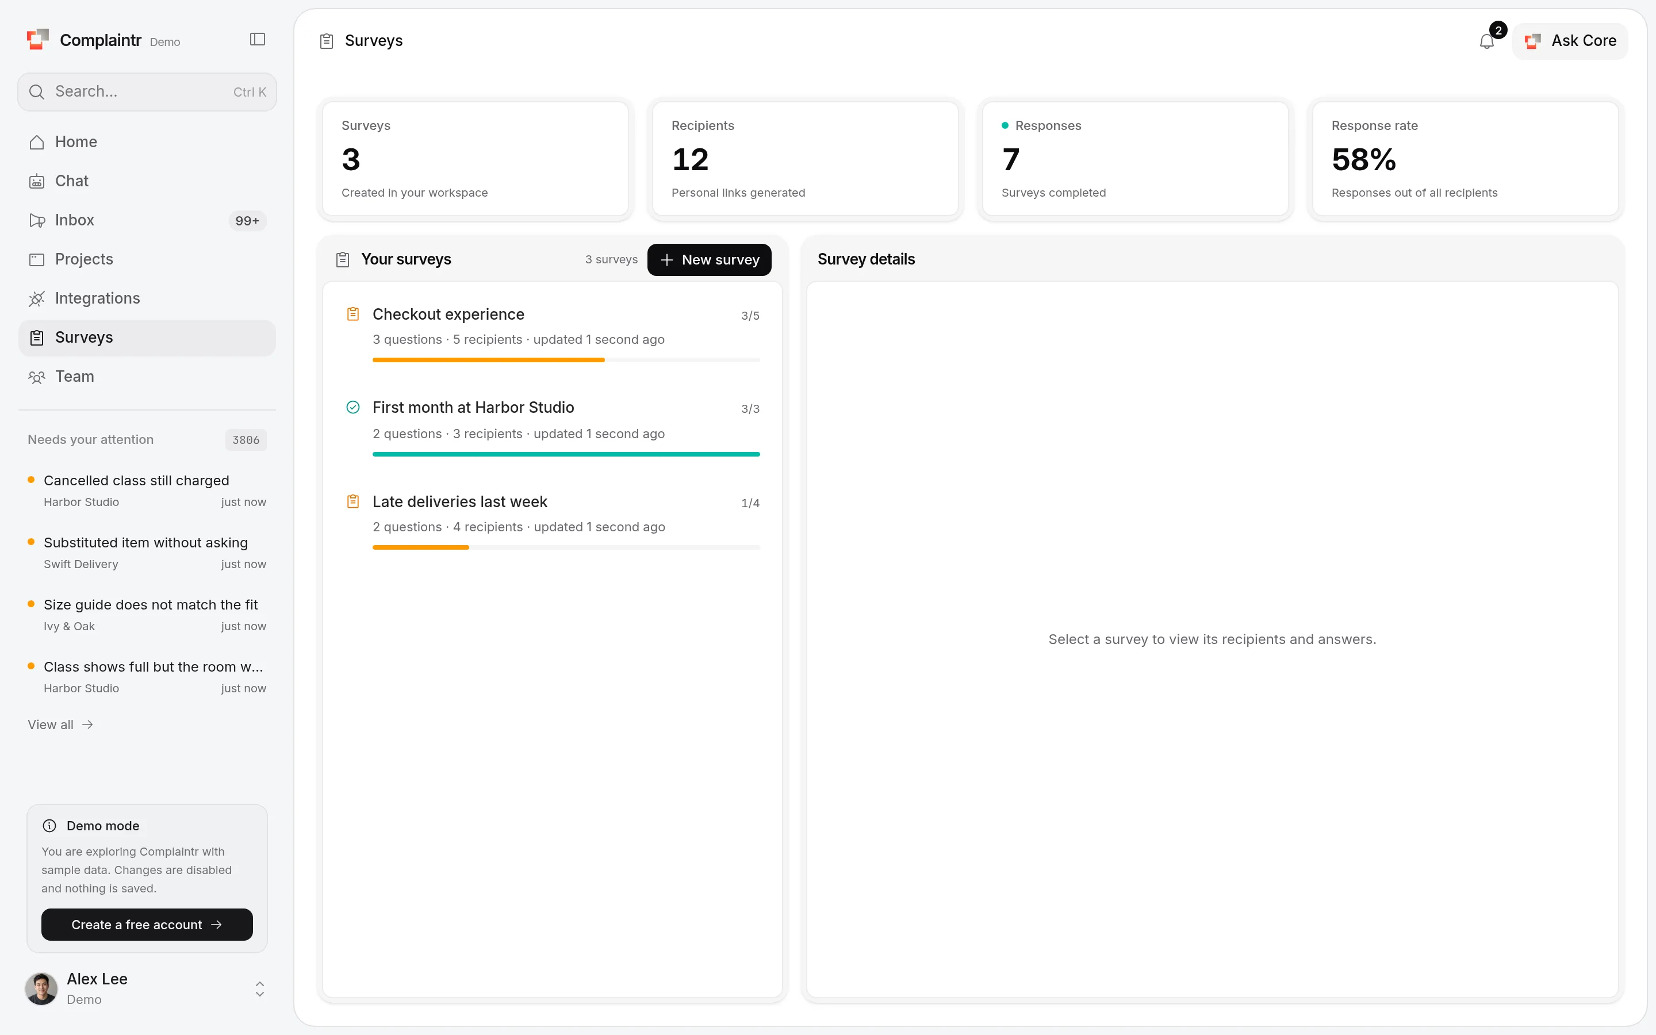Viewport: 1656px width, 1035px height.
Task: Open the notifications bell
Action: click(x=1486, y=41)
